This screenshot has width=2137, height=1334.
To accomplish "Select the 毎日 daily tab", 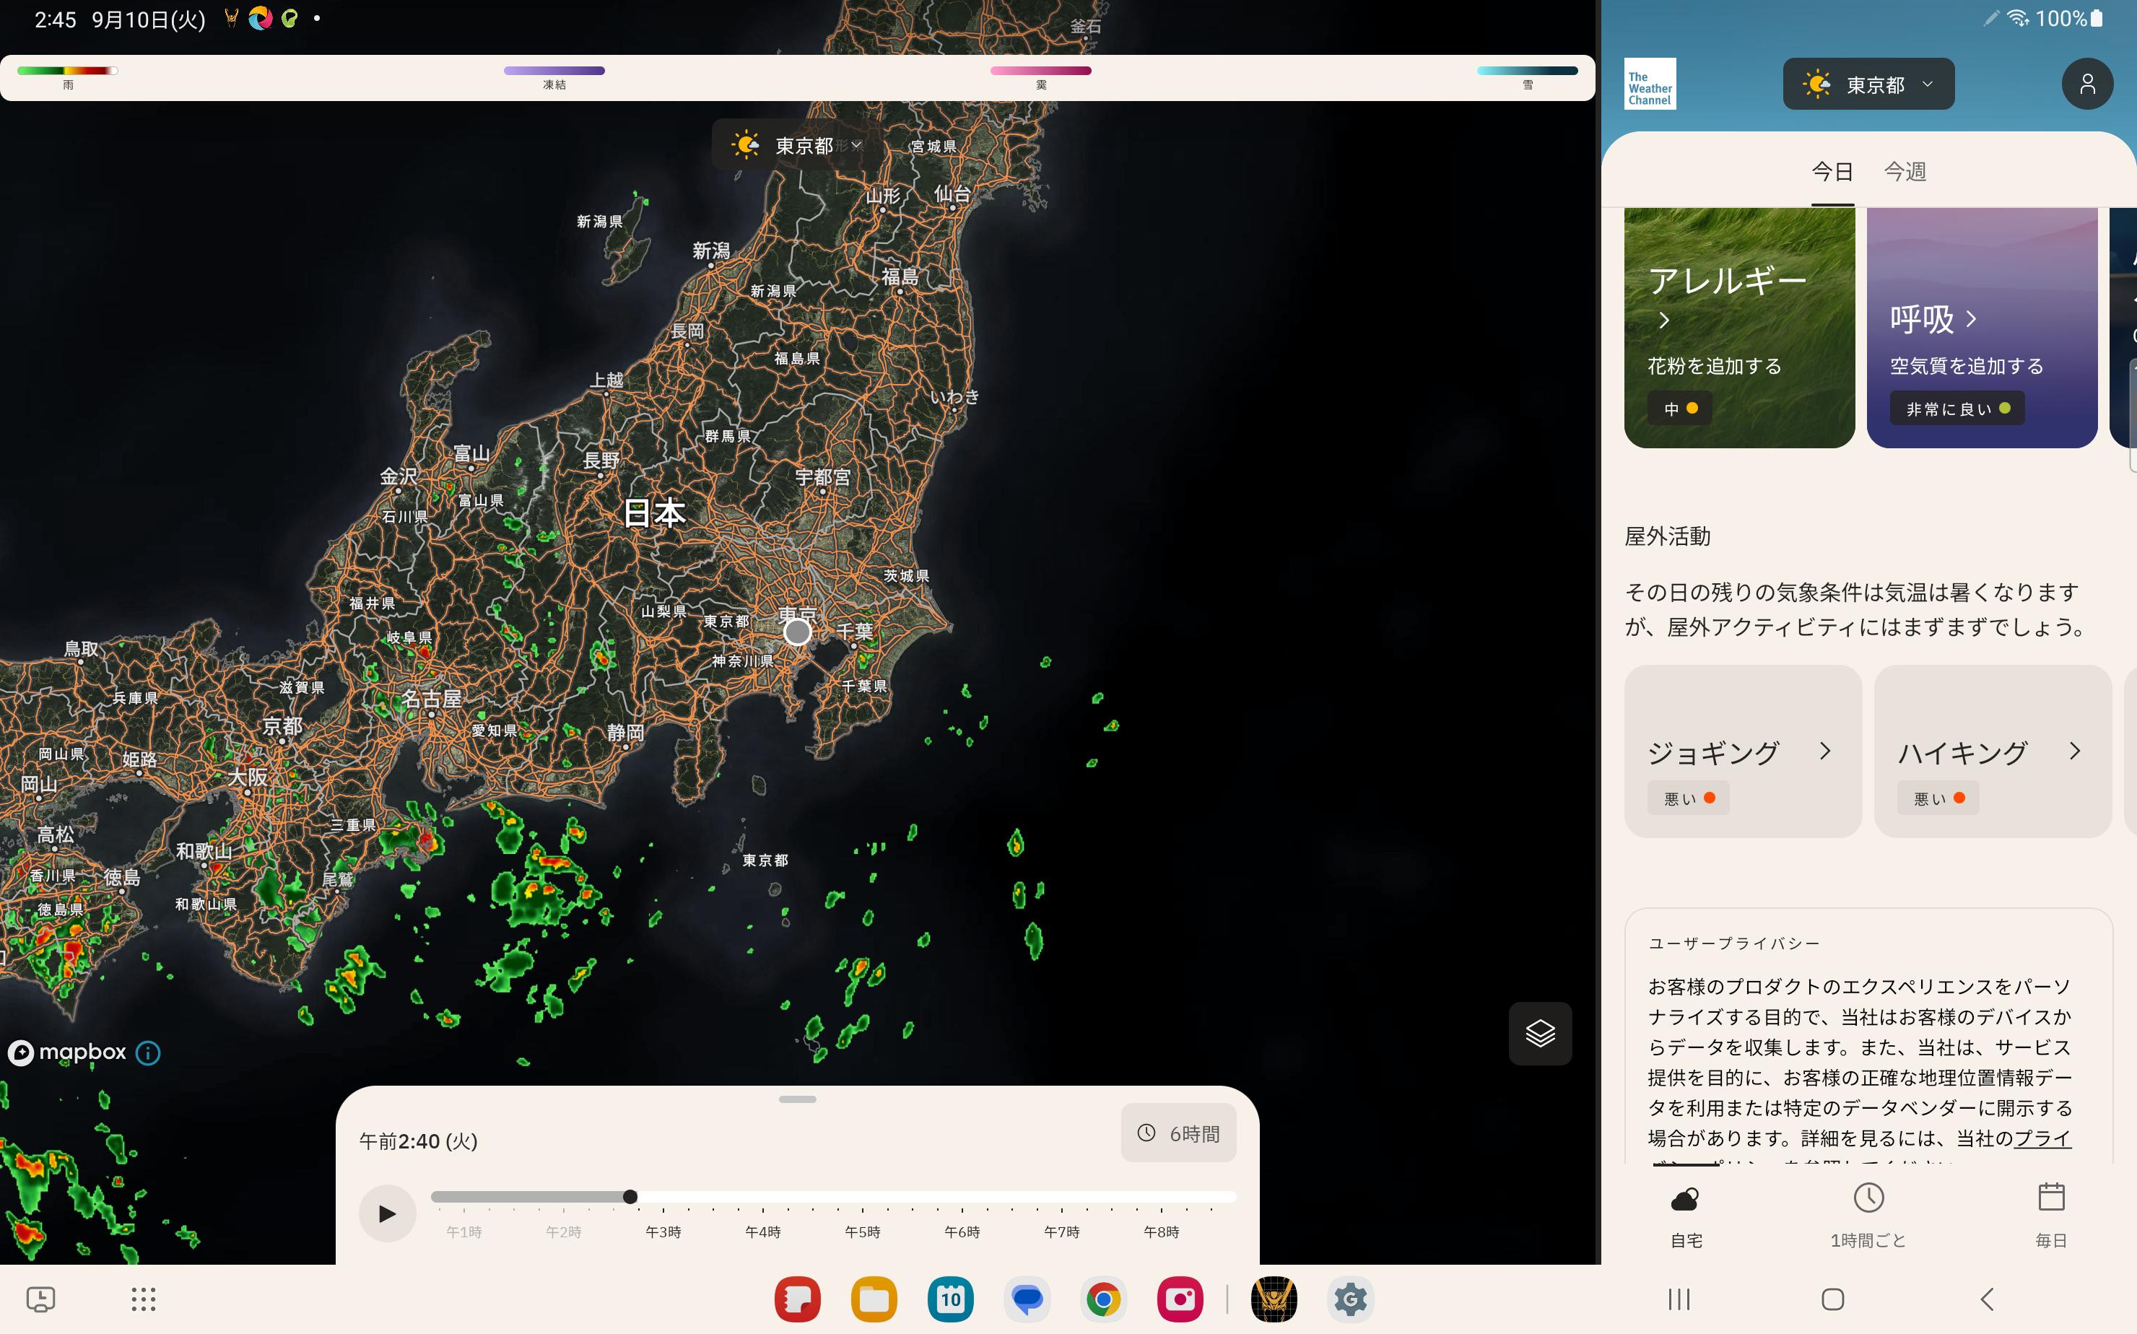I will (x=2051, y=1216).
